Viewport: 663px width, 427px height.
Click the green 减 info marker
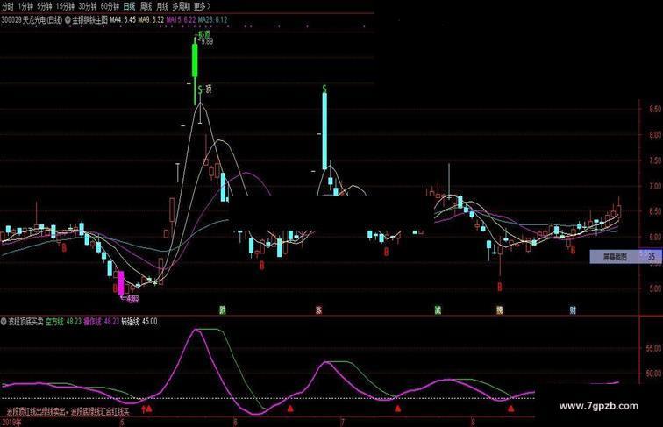[438, 310]
